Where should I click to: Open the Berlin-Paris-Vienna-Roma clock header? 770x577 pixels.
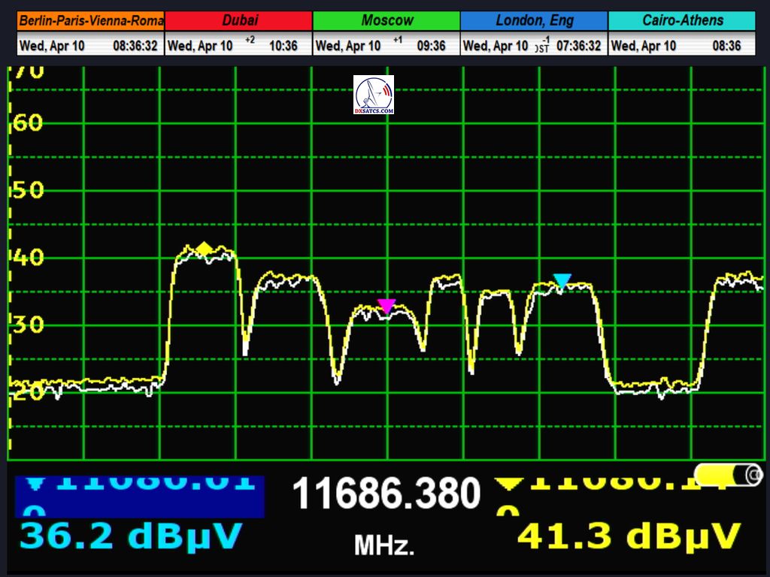90,21
